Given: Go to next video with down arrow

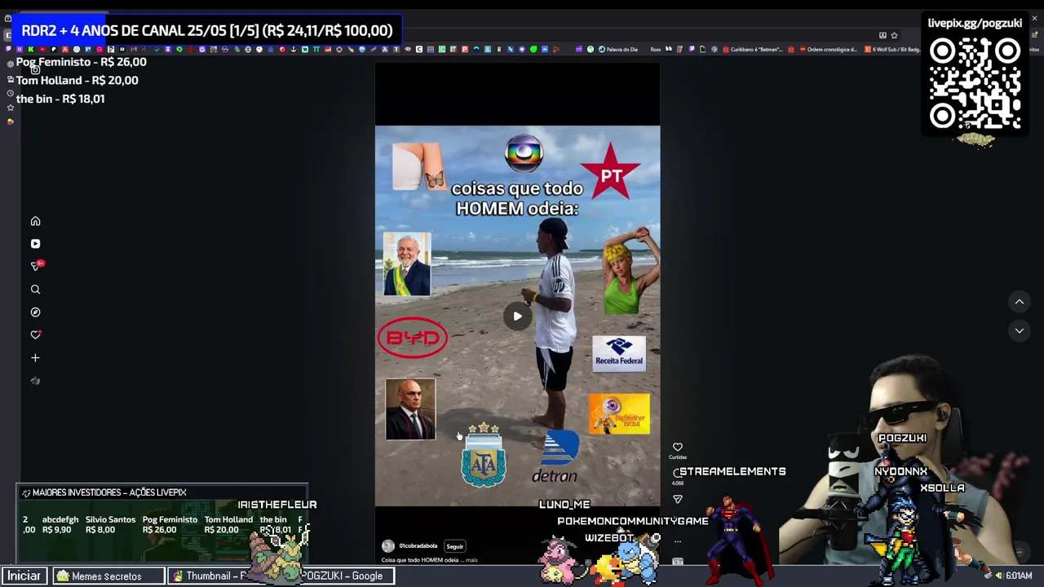Looking at the screenshot, I should 1019,330.
